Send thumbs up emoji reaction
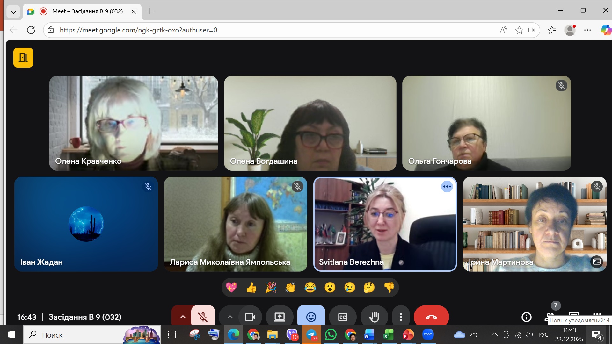The height and width of the screenshot is (344, 612). tap(251, 288)
